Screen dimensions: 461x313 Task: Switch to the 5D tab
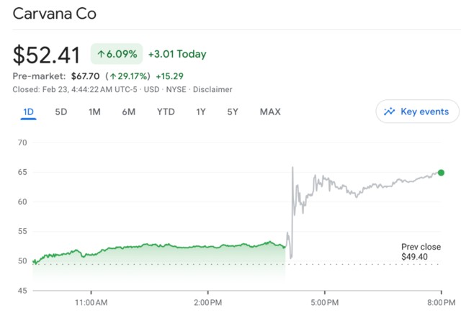point(61,112)
